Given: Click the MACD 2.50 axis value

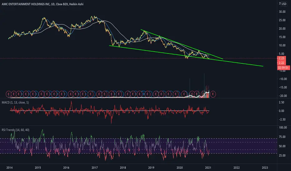Looking at the screenshot, I should 282,102.
